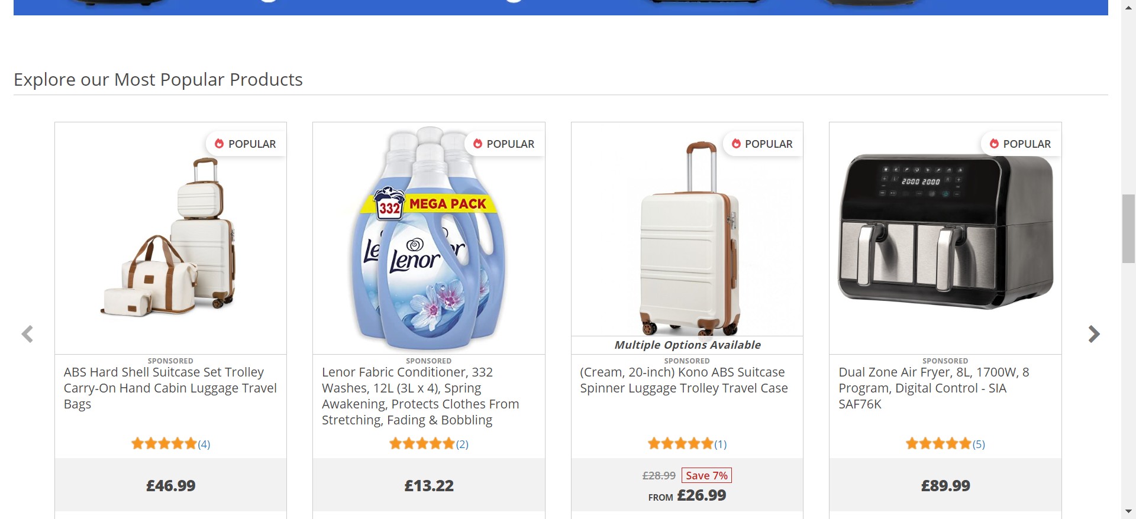
Task: Click the POPULAR flame badge on suitcase set
Action: [246, 144]
